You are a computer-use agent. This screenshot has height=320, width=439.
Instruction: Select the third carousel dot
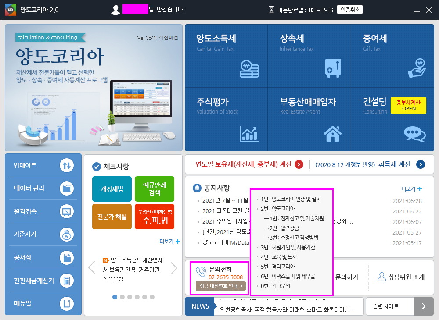point(130,297)
